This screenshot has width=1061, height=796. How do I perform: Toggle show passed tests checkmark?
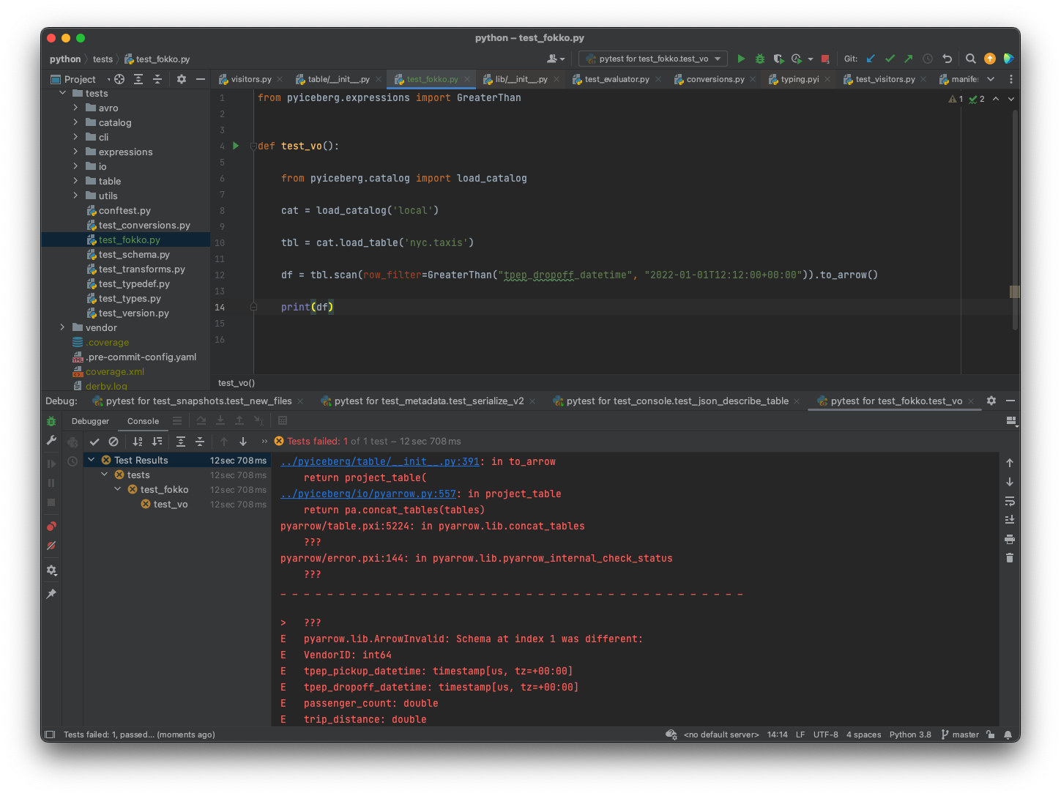coord(94,442)
